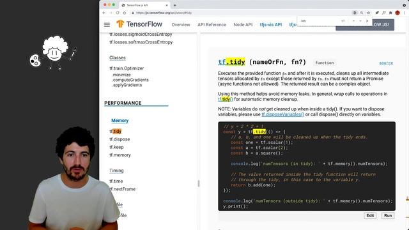Open the .applyGradients method link
This screenshot has height=230, width=409.
127,85
